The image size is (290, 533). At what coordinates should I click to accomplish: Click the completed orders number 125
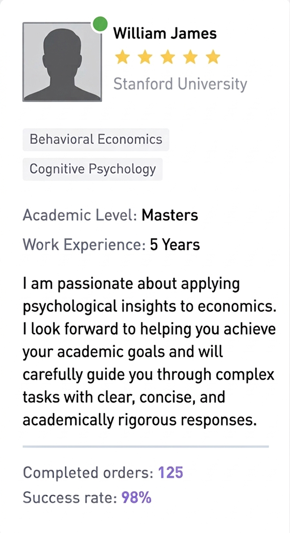[170, 473]
